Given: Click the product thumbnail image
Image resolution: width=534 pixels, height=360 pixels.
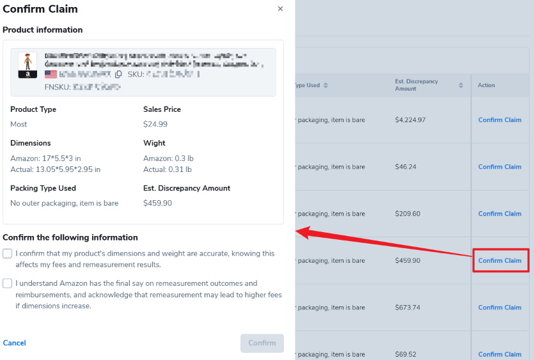Looking at the screenshot, I should click(27, 61).
